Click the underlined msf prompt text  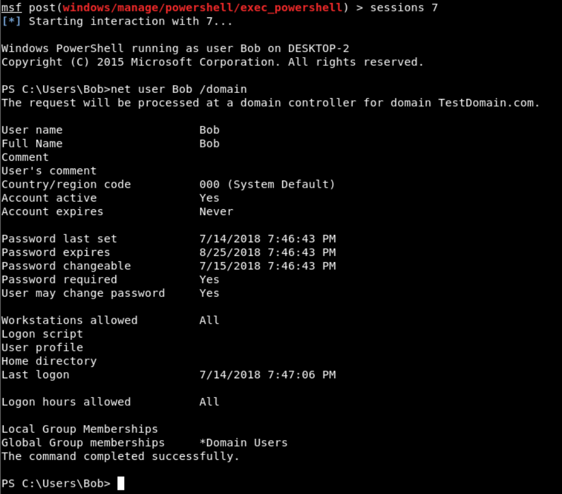11,8
